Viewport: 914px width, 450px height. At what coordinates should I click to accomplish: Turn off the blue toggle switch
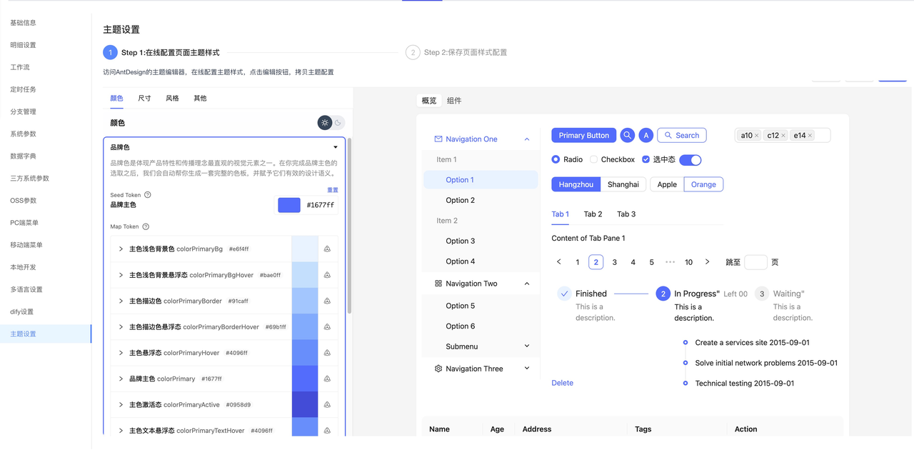pyautogui.click(x=690, y=159)
